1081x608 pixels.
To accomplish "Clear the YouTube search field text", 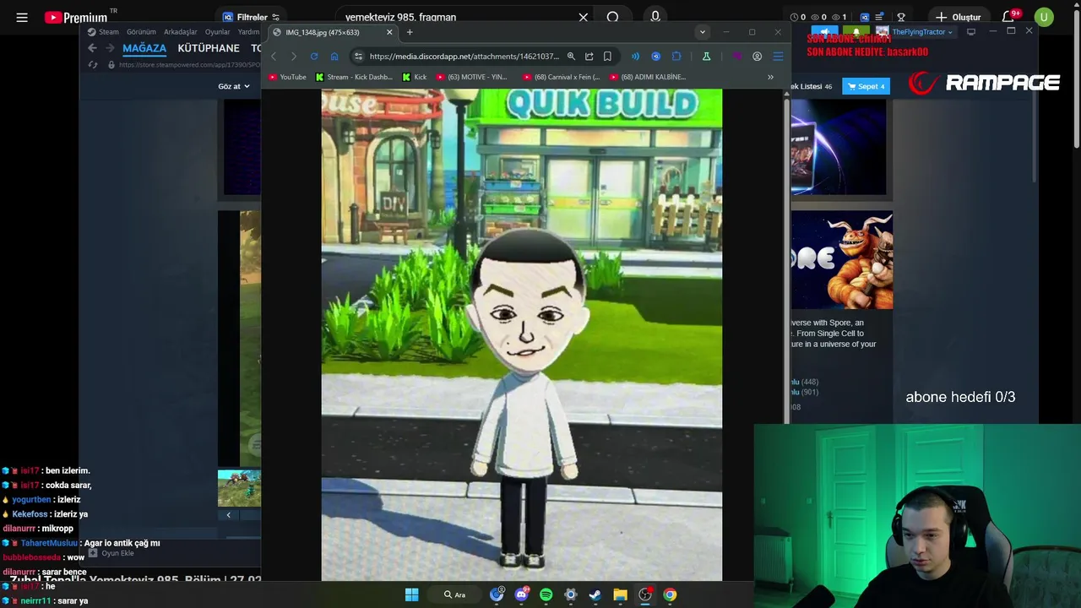I will point(583,17).
